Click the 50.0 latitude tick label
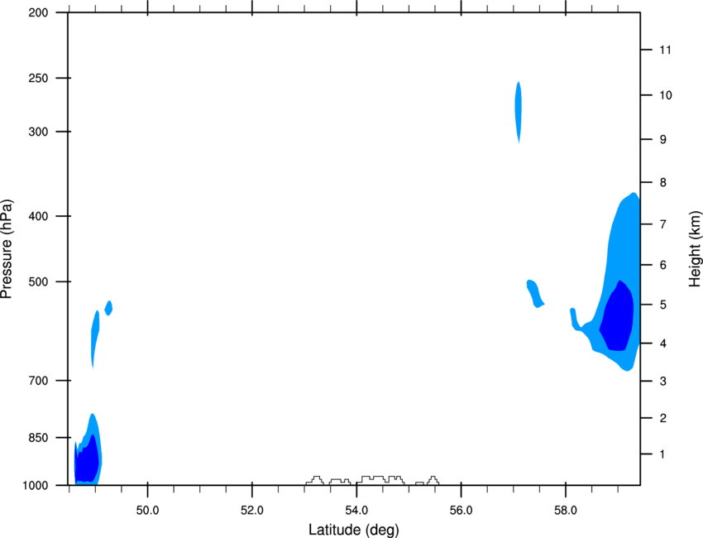Screen dimensions: 703x538 point(147,510)
